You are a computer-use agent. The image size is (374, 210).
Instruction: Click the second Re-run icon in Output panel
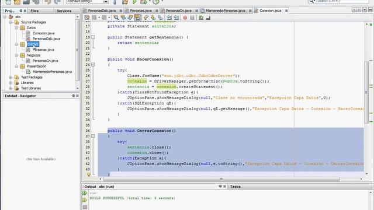tap(85, 200)
